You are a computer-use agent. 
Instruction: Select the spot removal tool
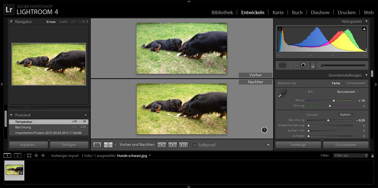pos(293,65)
